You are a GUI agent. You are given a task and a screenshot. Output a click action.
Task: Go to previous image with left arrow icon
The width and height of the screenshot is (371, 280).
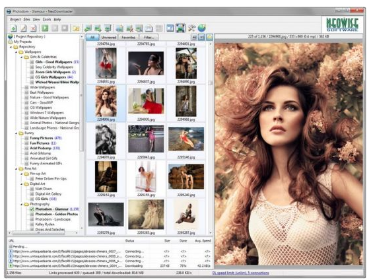(x=88, y=28)
